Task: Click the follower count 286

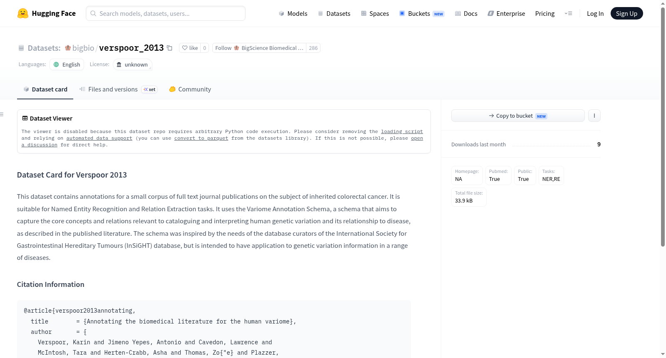Action: point(313,48)
